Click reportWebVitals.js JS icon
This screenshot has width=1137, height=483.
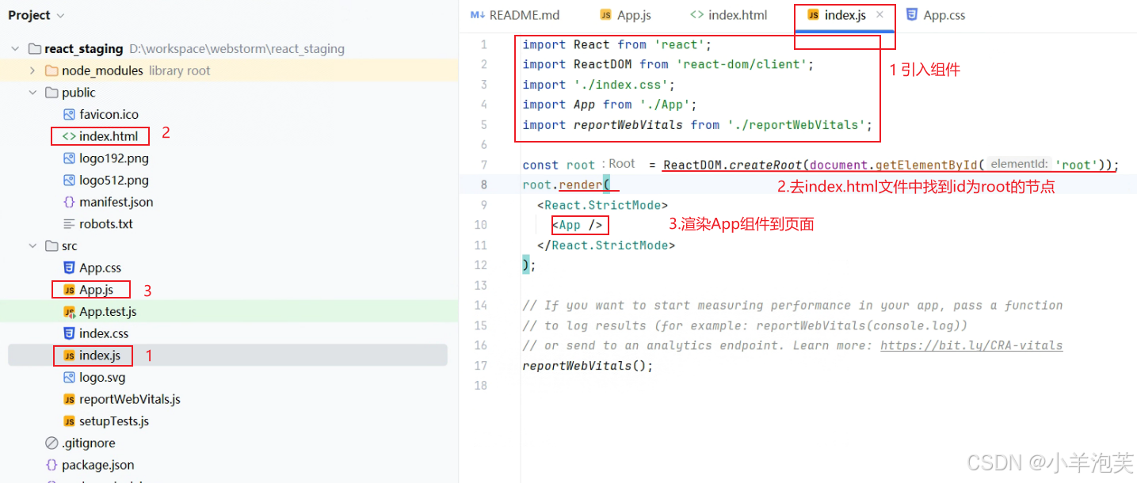click(69, 399)
